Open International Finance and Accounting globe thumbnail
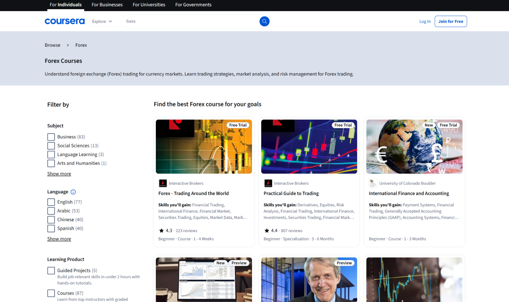The height and width of the screenshot is (302, 509). [x=414, y=147]
